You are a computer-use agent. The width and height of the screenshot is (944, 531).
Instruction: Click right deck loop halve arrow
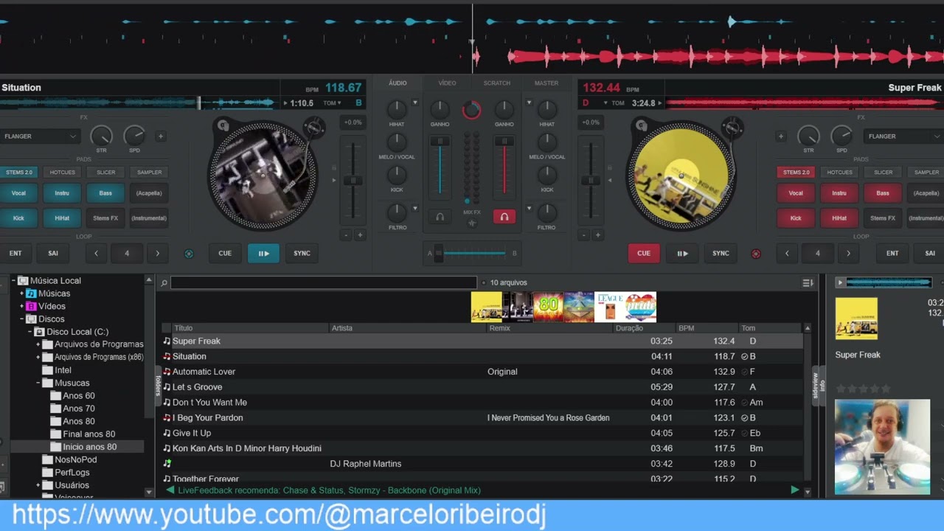click(787, 253)
